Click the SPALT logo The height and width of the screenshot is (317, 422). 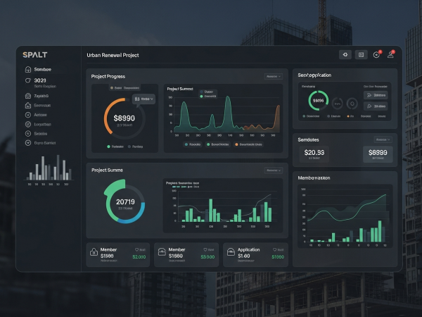pyautogui.click(x=34, y=54)
